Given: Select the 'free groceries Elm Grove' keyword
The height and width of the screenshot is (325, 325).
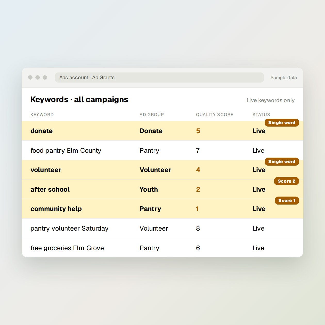Looking at the screenshot, I should pos(67,248).
